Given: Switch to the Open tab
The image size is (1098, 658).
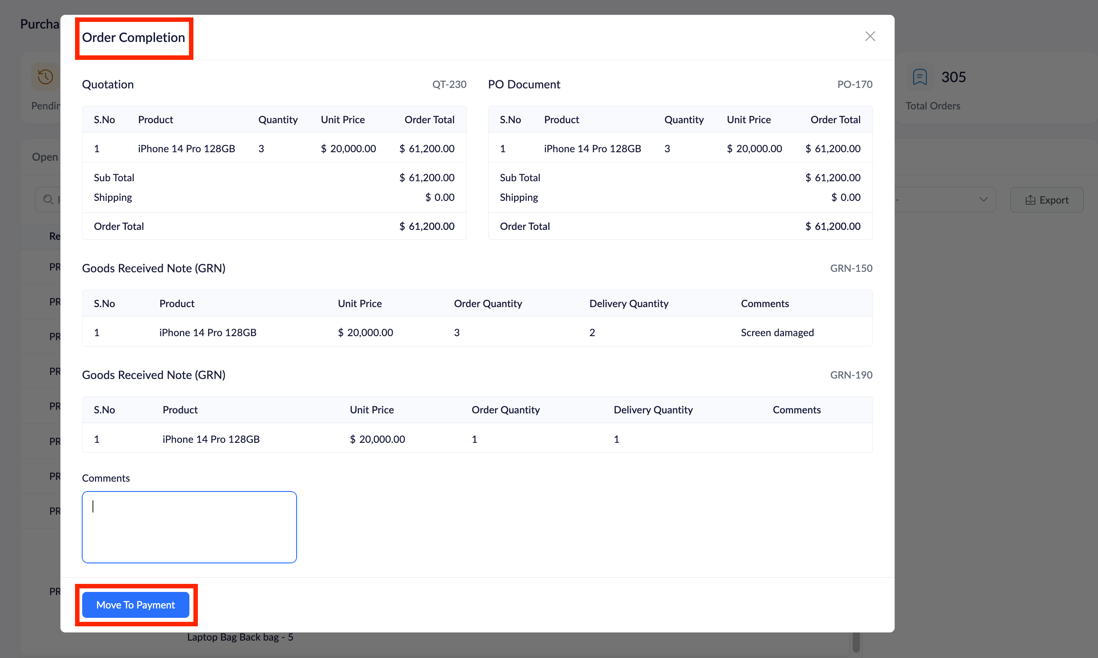Looking at the screenshot, I should click(45, 157).
